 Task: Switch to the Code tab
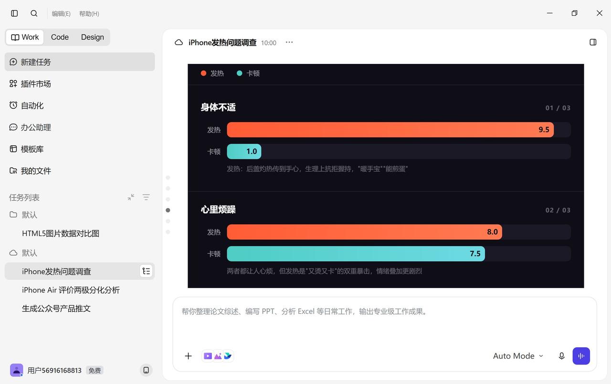60,37
